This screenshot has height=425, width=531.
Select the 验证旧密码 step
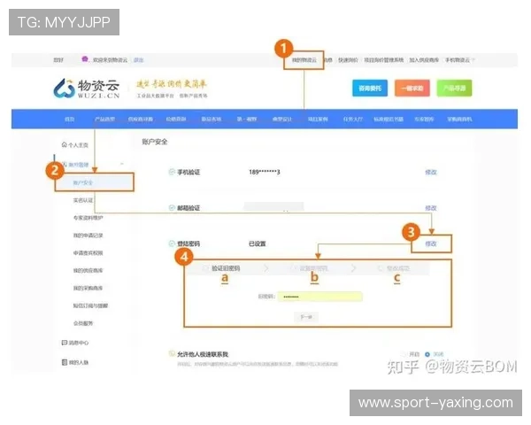pyautogui.click(x=222, y=268)
